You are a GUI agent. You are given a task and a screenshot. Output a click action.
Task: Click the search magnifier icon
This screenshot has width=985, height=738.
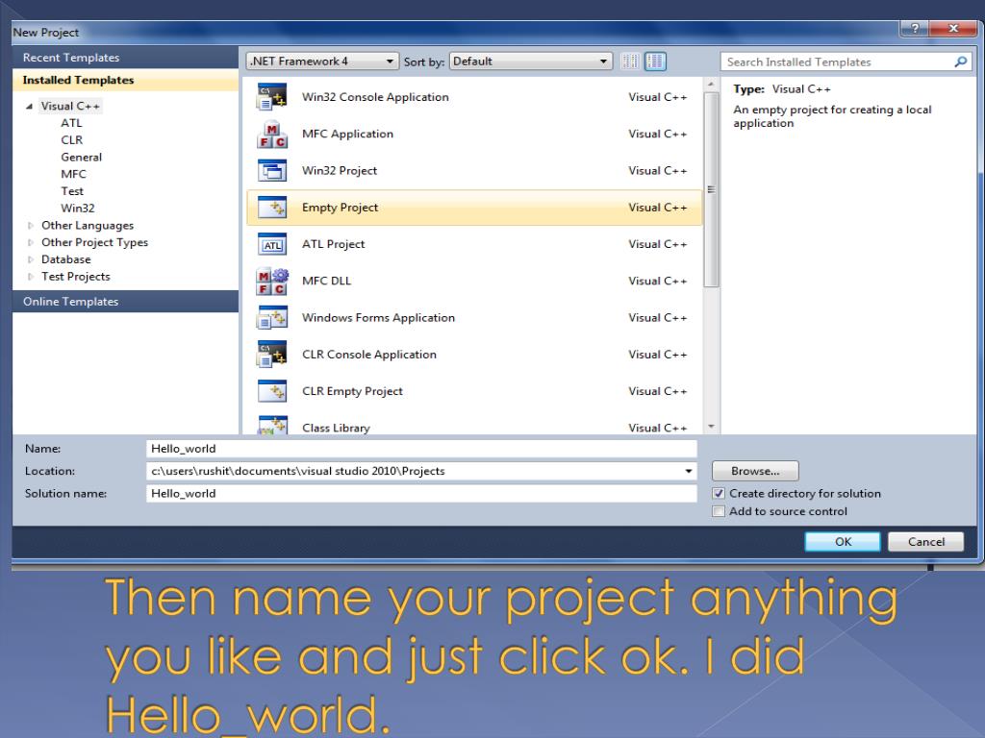pyautogui.click(x=961, y=61)
